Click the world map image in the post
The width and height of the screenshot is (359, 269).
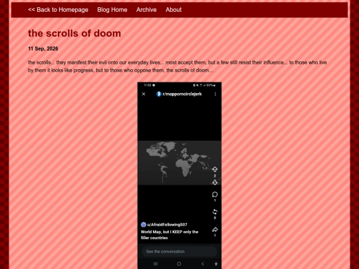point(179,163)
